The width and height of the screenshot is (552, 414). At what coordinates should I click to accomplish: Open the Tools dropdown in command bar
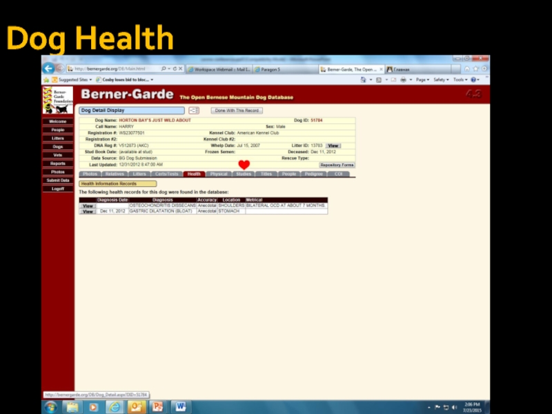(460, 80)
